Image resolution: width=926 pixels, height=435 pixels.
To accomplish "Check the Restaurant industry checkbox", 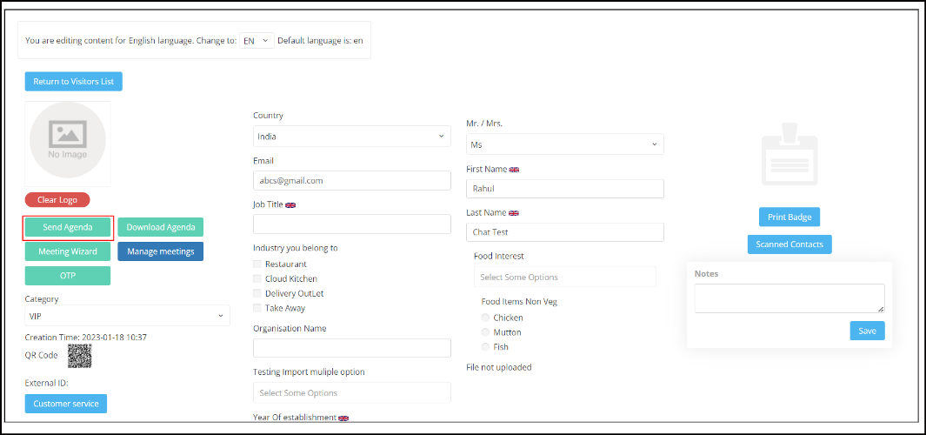I will click(x=256, y=264).
